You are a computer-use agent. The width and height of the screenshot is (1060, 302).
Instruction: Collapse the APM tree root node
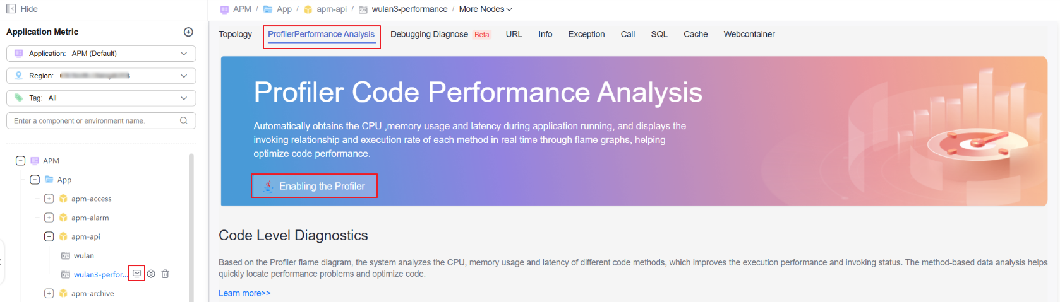[20, 161]
